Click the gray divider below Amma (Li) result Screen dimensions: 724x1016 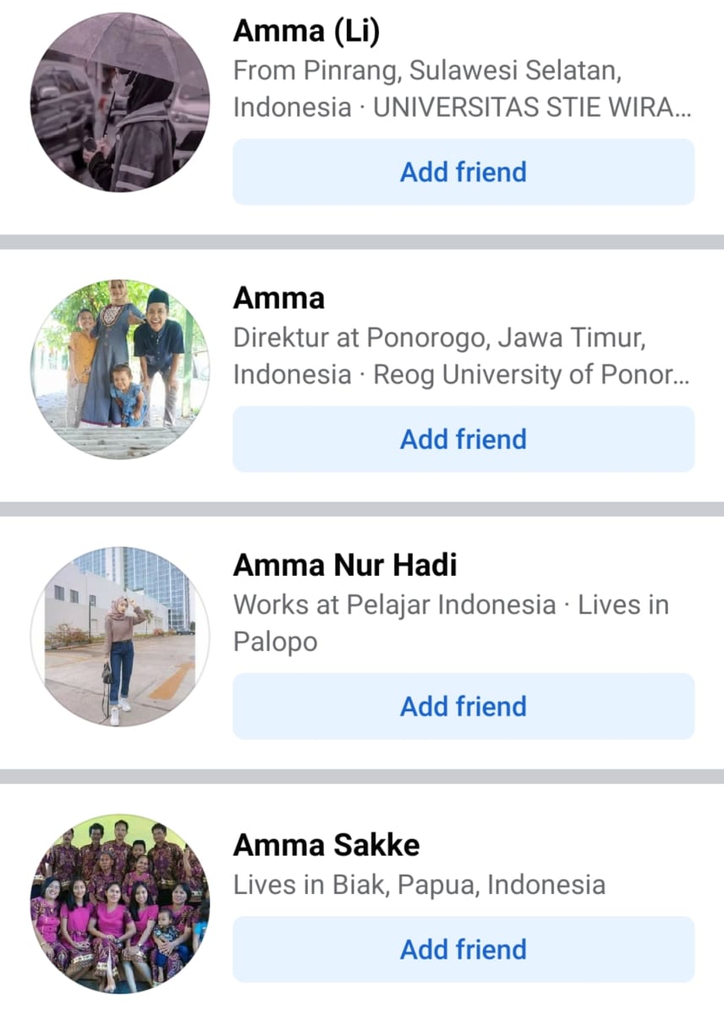[x=362, y=242]
